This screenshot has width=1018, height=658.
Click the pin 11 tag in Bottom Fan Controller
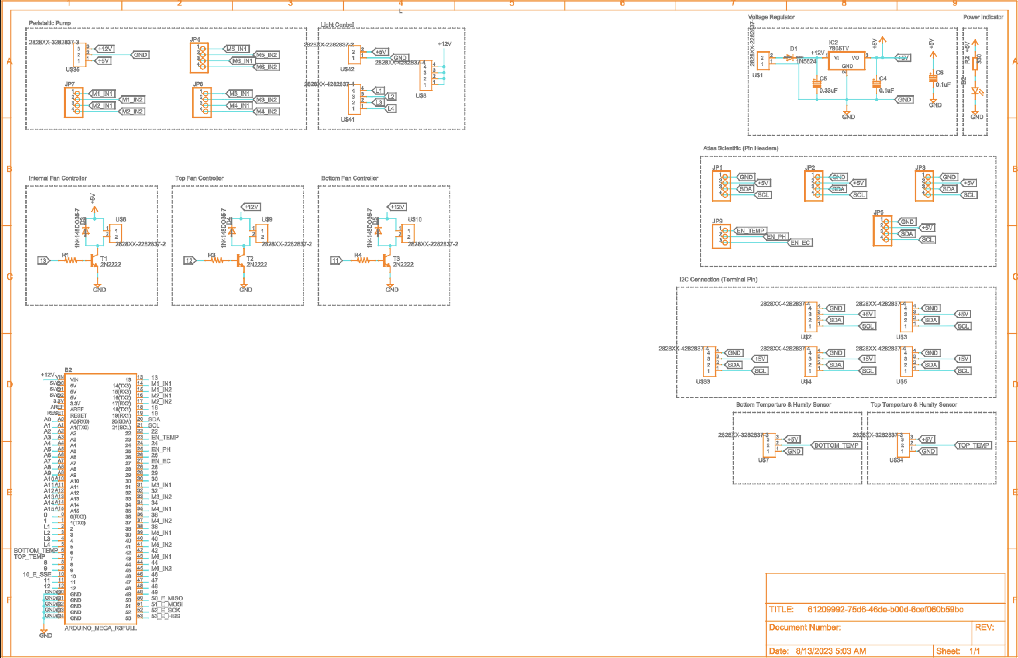coord(336,260)
